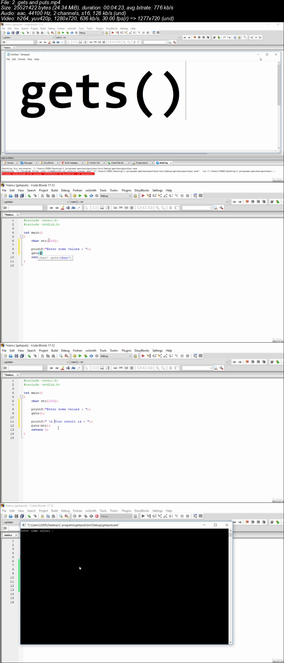Click Build and run icon in the gets tooltip frame
The image size is (284, 663).
[85, 196]
